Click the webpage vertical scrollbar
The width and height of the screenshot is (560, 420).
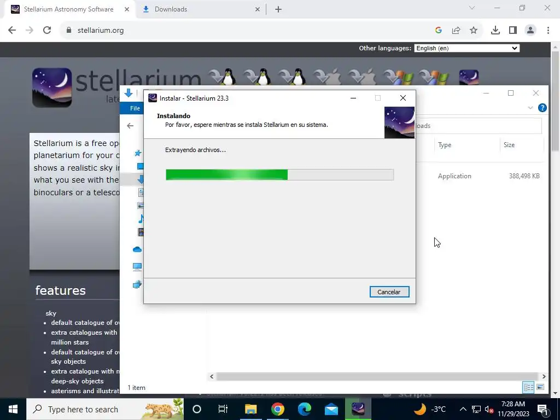[555, 101]
